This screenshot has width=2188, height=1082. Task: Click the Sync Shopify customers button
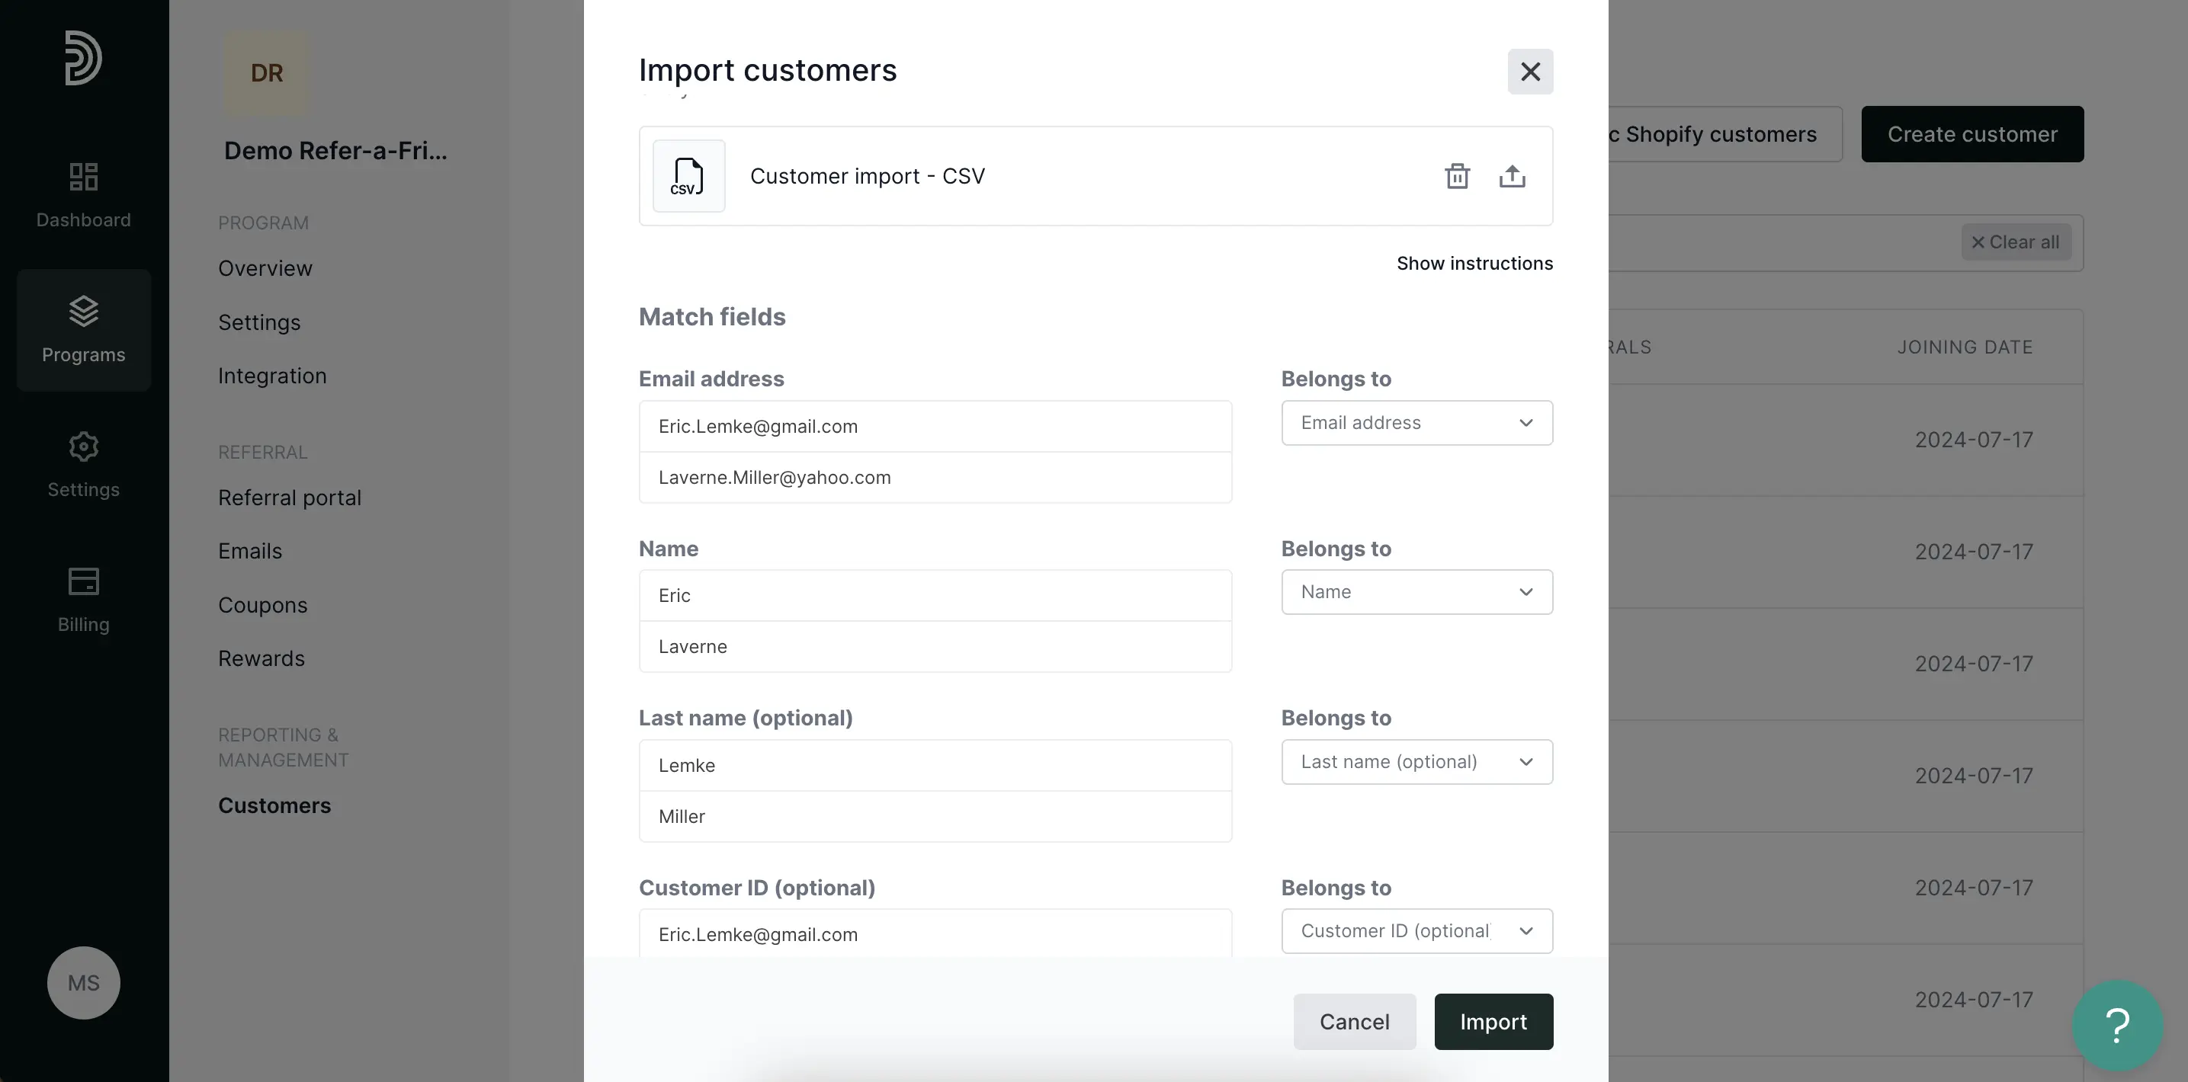pyautogui.click(x=1724, y=134)
